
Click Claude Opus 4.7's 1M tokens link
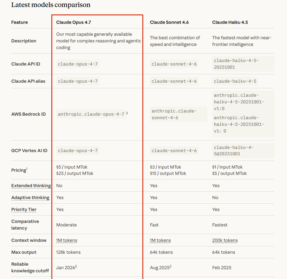(67, 240)
